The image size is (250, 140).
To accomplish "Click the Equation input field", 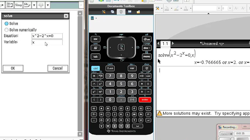I will [x=47, y=36].
